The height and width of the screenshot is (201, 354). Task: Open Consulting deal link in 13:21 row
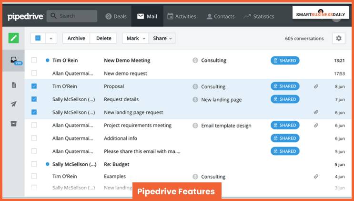213,61
